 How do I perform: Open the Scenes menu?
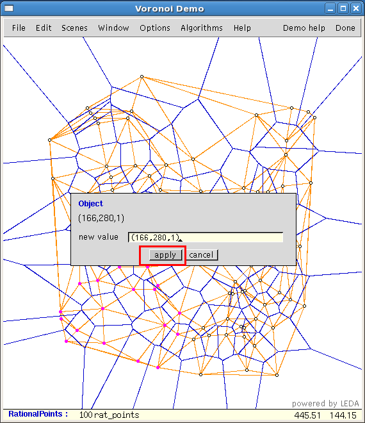[74, 28]
